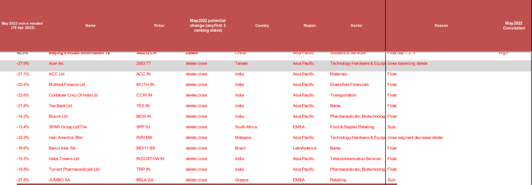Viewport: 532px width, 185px height.
Task: Click the Transportation sector cell
Action: tap(343, 95)
